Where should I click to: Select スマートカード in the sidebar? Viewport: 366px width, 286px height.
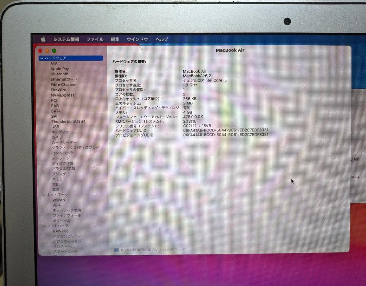click(66, 252)
